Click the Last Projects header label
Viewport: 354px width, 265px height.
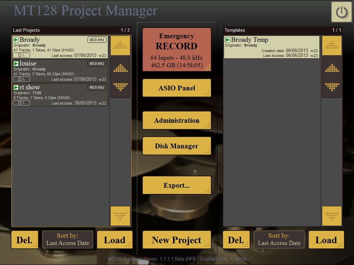coord(26,30)
